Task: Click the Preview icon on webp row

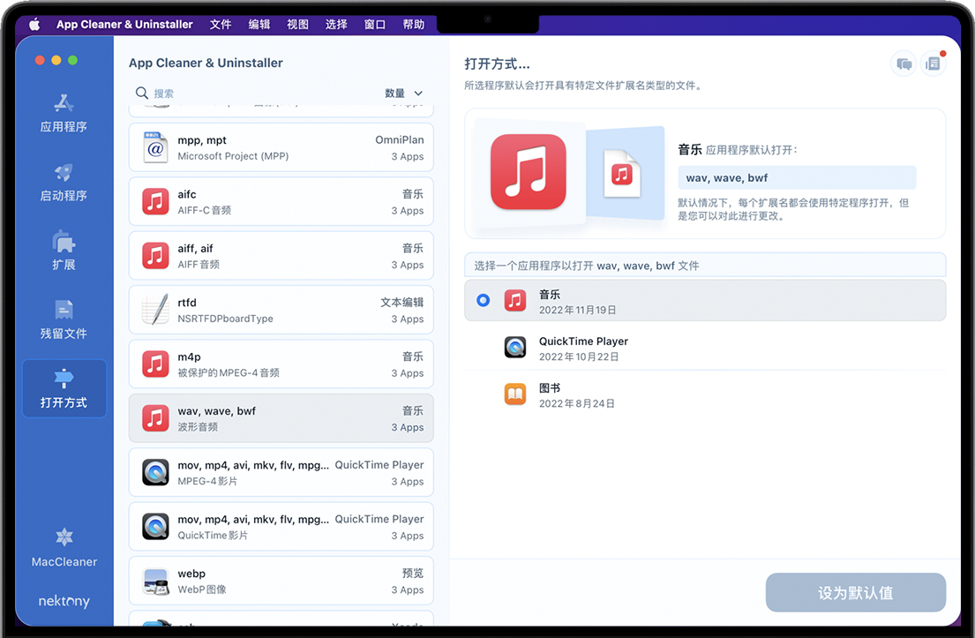Action: tap(155, 581)
